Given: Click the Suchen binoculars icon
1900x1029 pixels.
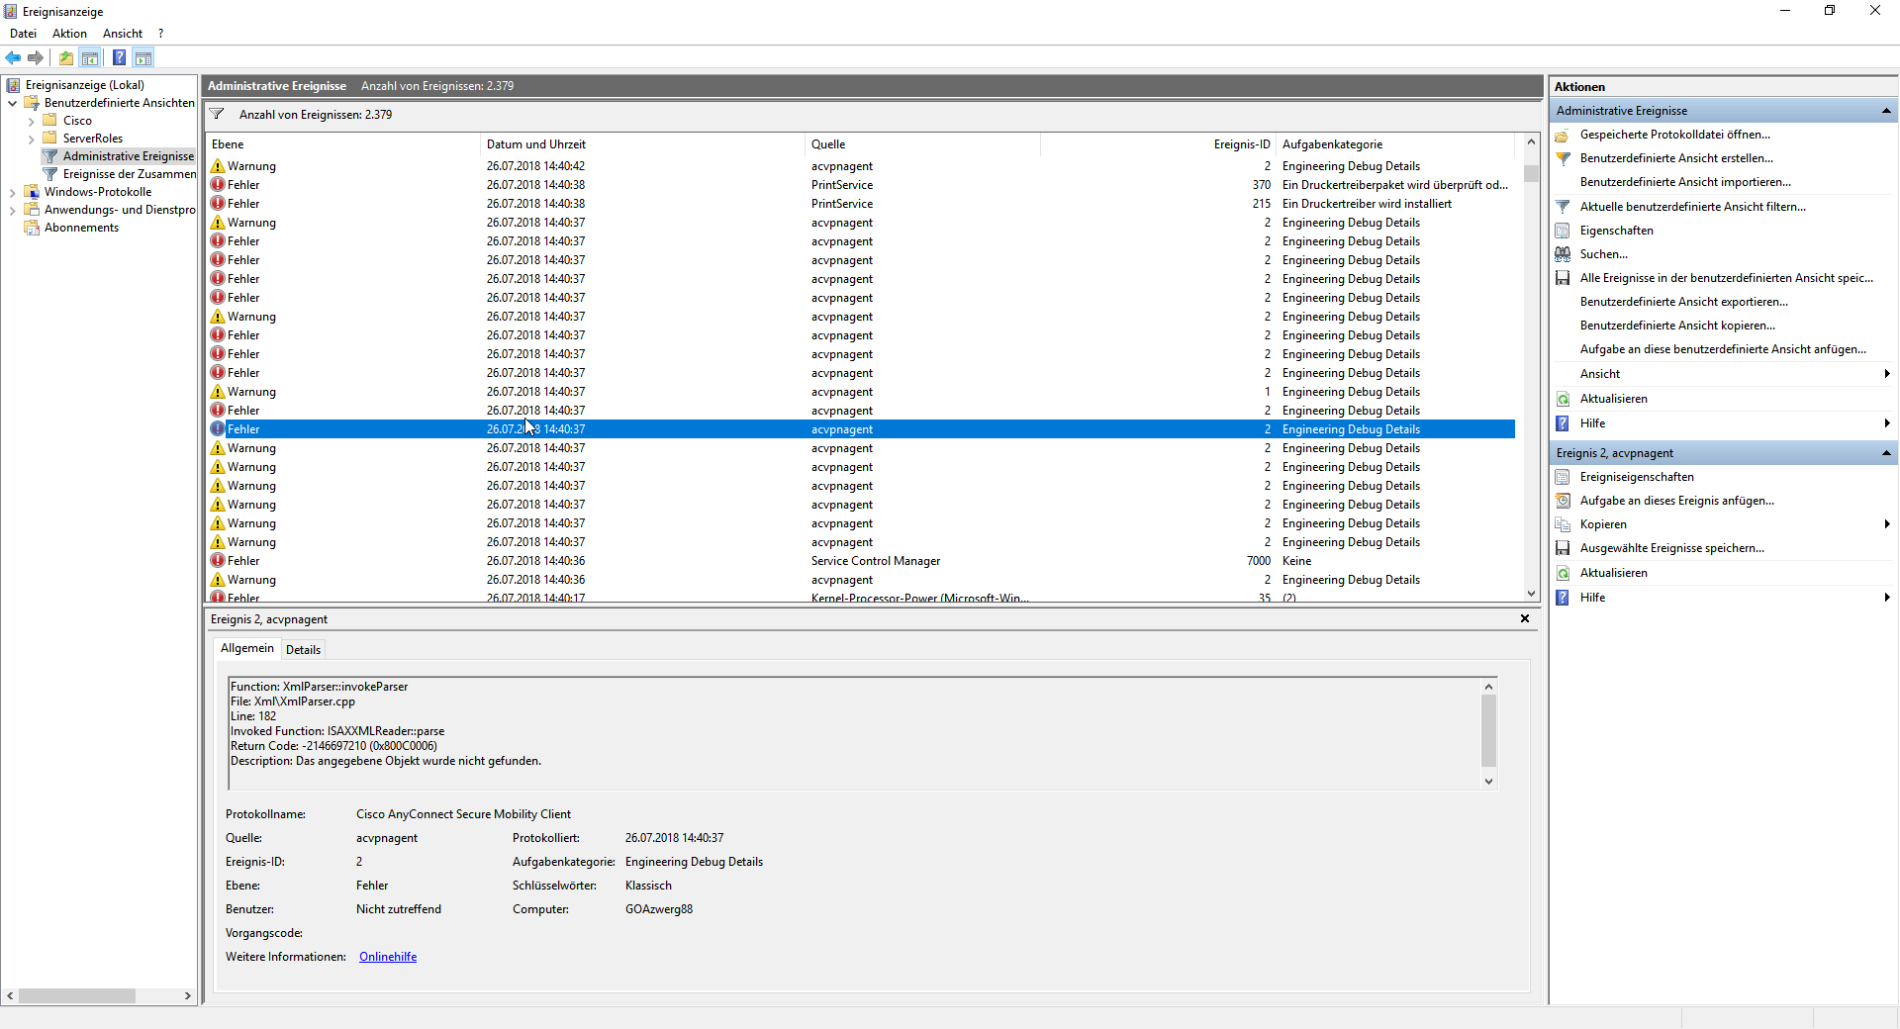Looking at the screenshot, I should [x=1563, y=254].
